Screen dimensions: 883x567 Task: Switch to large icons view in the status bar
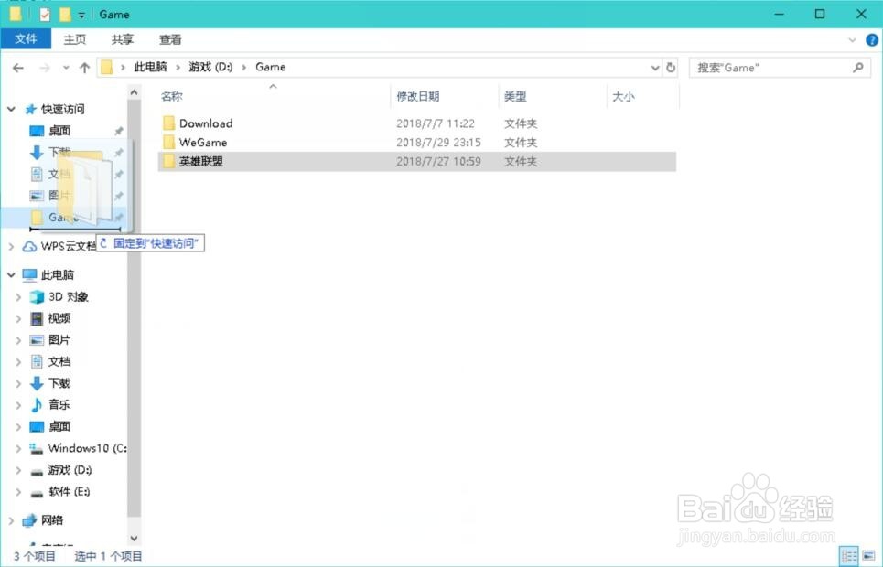tap(867, 555)
